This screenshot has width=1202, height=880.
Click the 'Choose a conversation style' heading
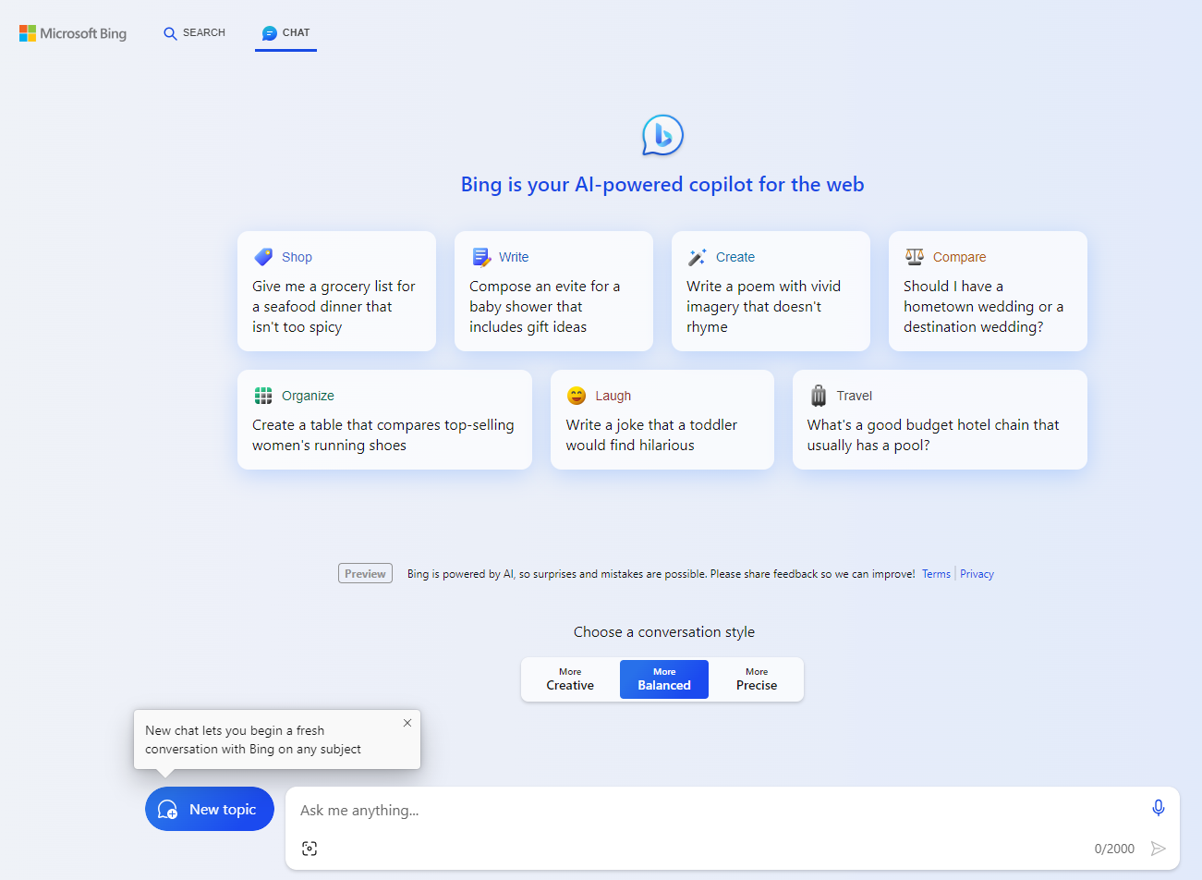coord(664,632)
